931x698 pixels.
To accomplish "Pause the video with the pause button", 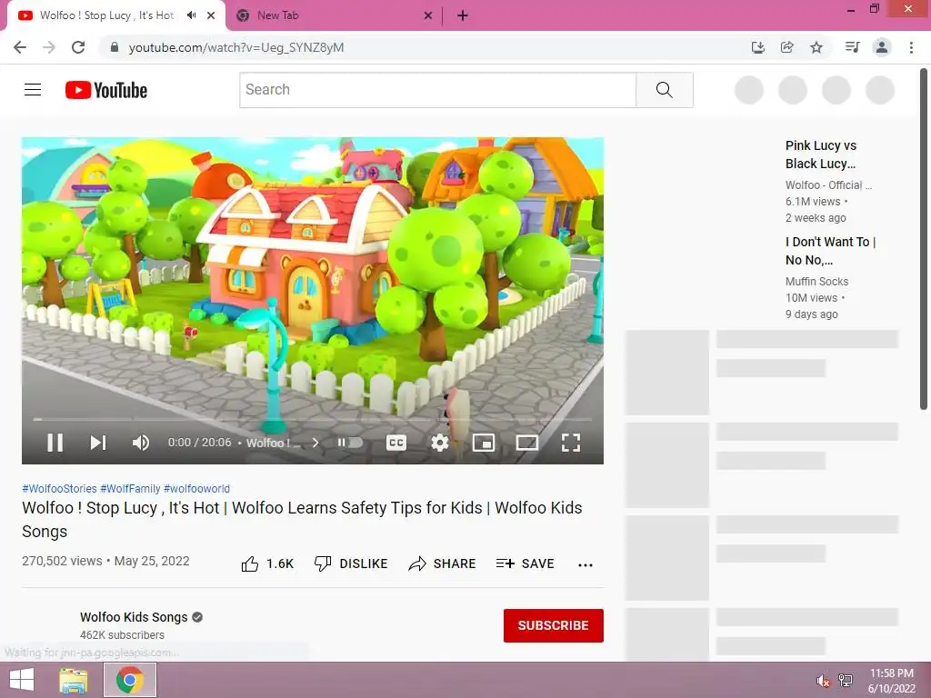I will (55, 443).
